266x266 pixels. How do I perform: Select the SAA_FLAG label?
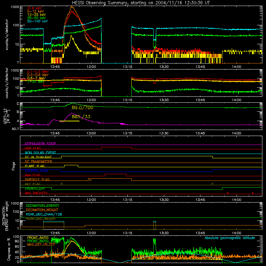33,175
